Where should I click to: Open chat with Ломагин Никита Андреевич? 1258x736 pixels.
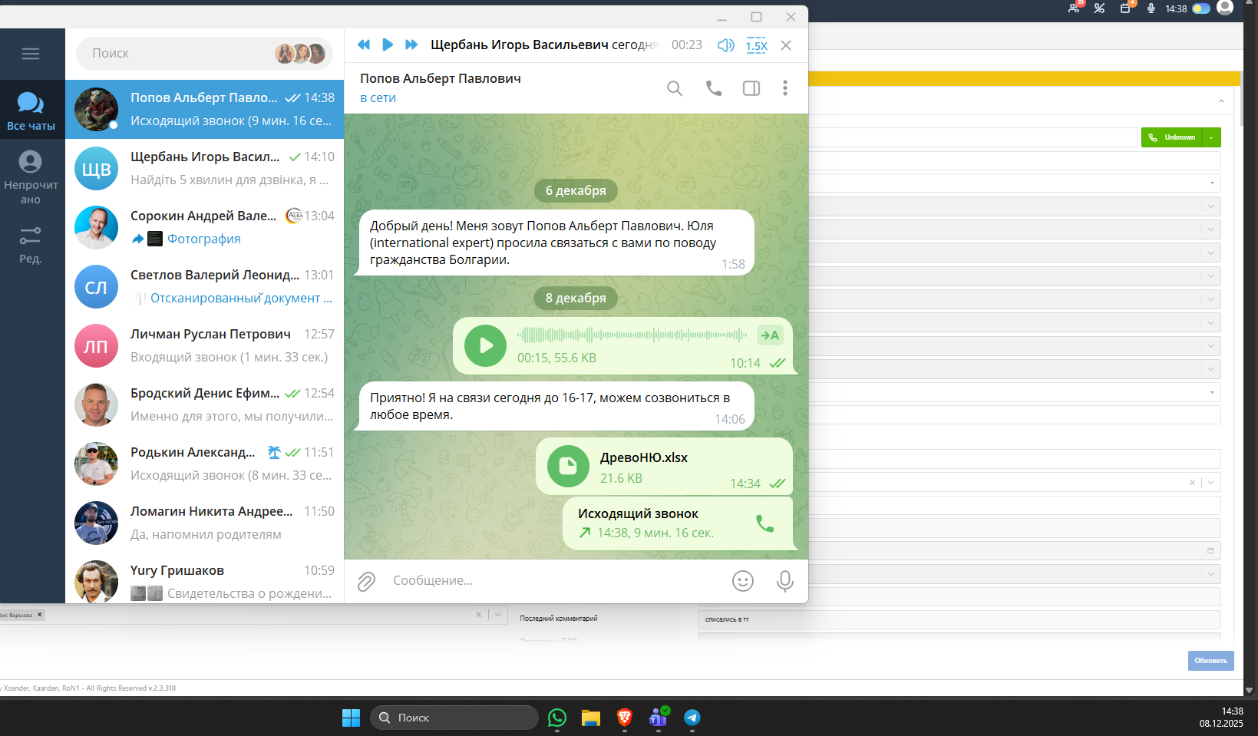click(x=204, y=523)
